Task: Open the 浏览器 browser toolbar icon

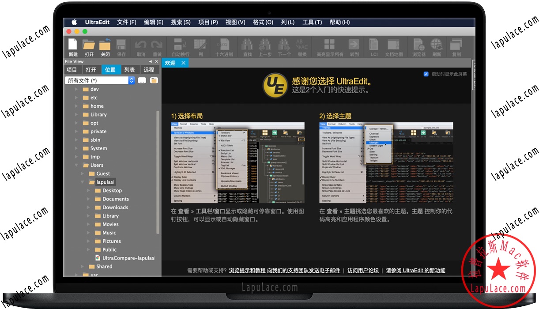Action: pos(418,45)
